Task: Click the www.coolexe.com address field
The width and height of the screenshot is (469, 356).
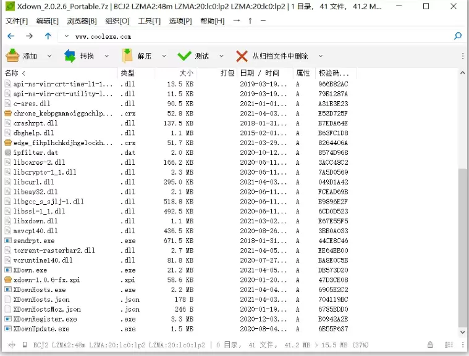Action: (247, 36)
